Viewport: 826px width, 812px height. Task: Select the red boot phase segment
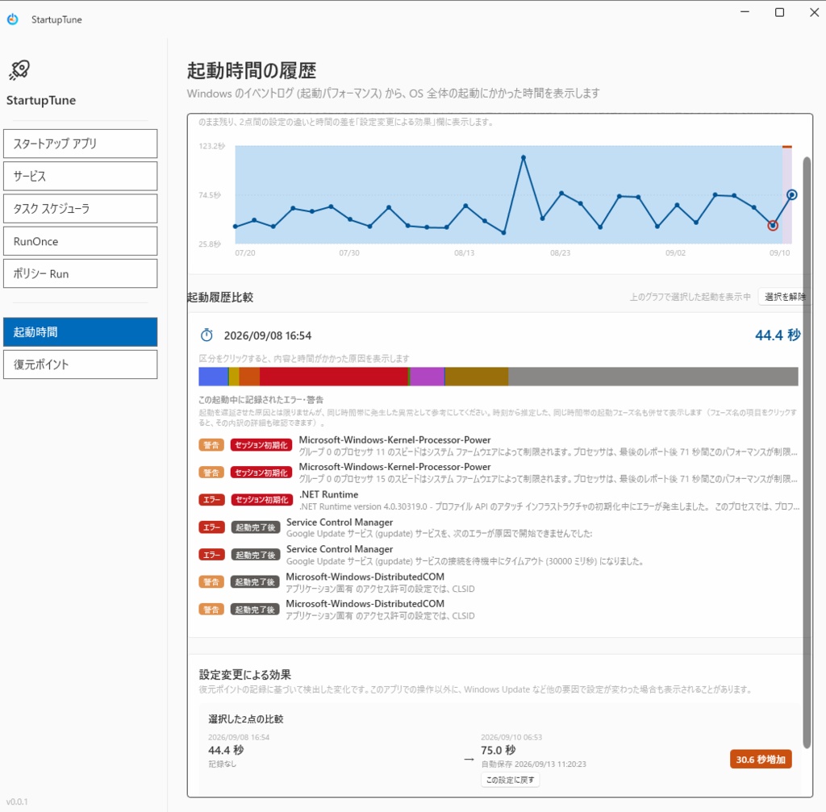click(333, 377)
